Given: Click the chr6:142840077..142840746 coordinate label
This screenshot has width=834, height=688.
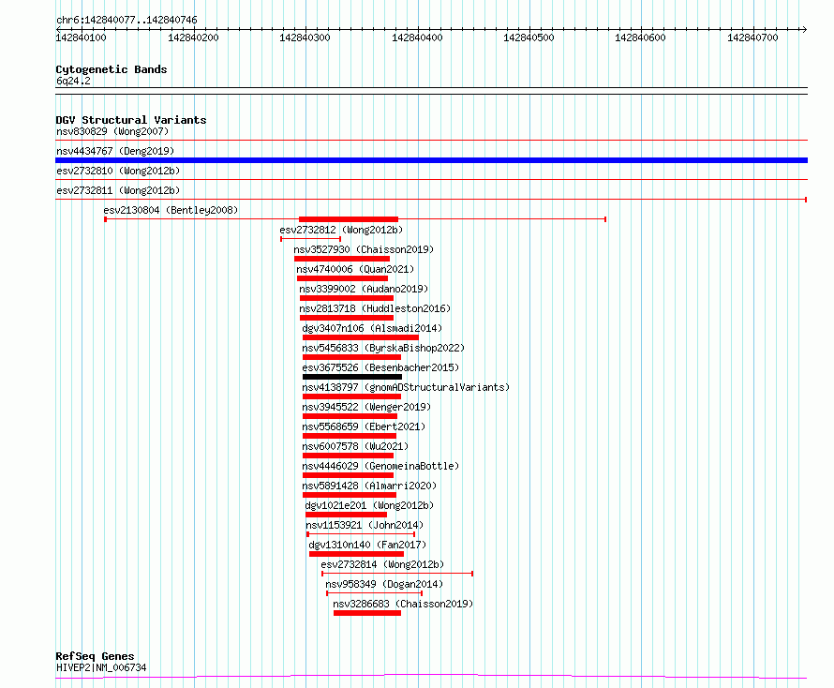Looking at the screenshot, I should [127, 20].
